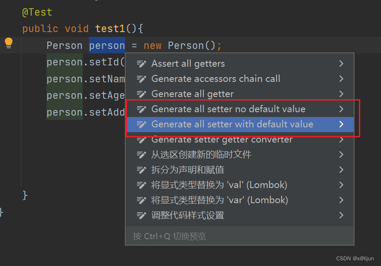
Task: Click pencil icon beside Assert all getters
Action: tap(141, 64)
